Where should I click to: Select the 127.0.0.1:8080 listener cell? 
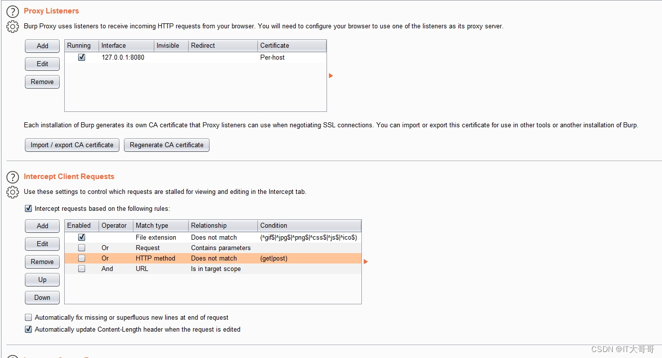126,57
